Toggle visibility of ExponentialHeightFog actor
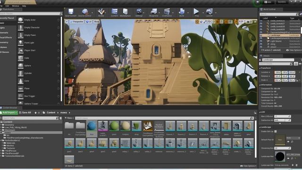 (261, 33)
